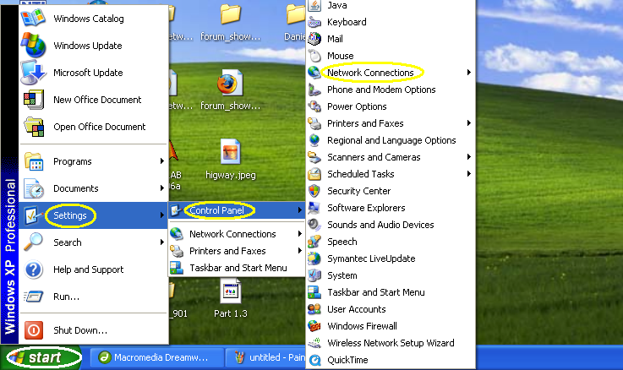Image resolution: width=623 pixels, height=370 pixels.
Task: Choose Wireless Network Setup Wizard
Action: (391, 343)
